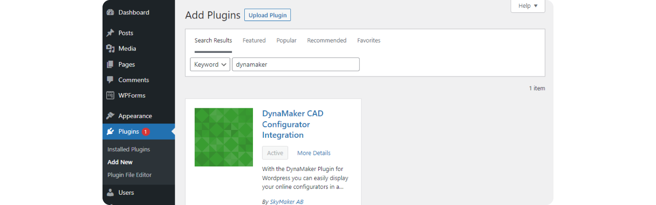Viewport: 656px width, 205px height.
Task: Click the Comments speech bubble icon
Action: 110,80
